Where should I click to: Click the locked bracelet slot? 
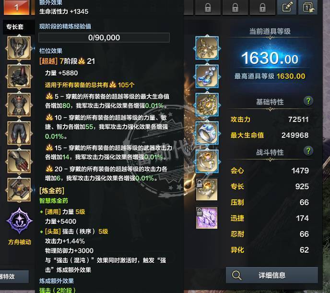tap(207, 189)
